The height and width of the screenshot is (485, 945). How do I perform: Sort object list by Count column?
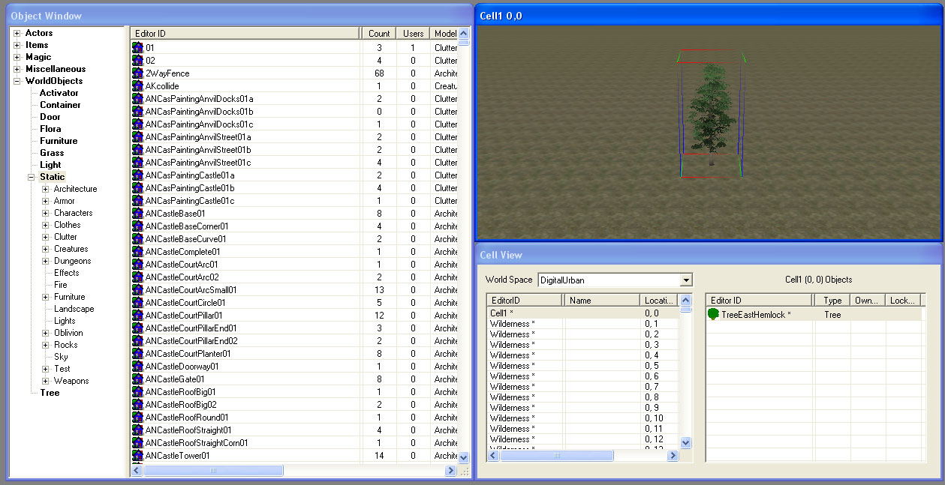[x=379, y=33]
